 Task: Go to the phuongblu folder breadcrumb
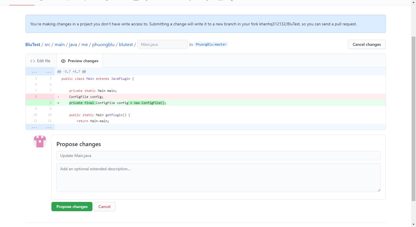[x=103, y=45]
